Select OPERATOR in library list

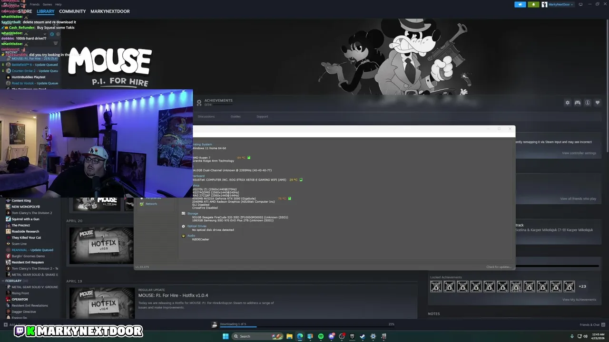[x=20, y=299]
